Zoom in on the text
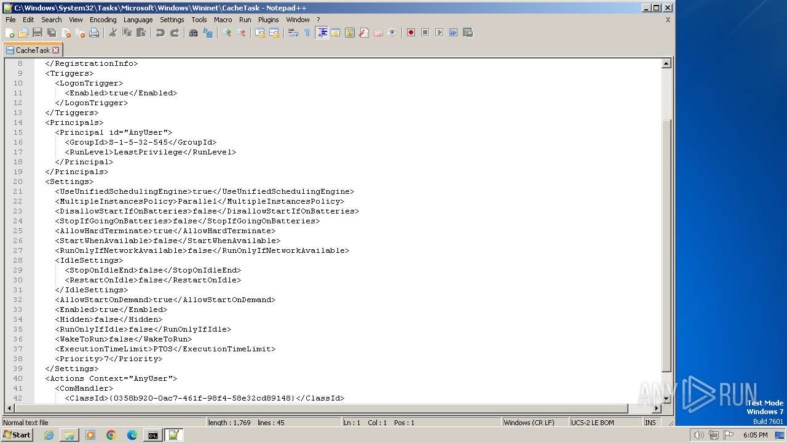The width and height of the screenshot is (787, 443). [226, 33]
